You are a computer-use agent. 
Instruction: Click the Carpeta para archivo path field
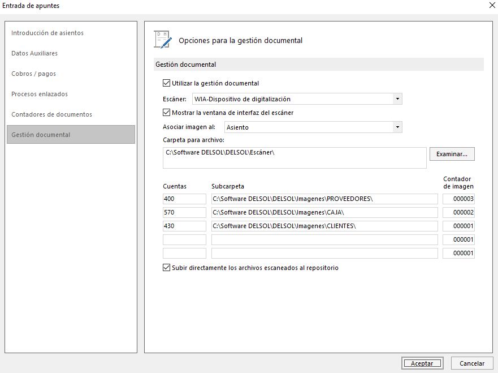tap(295, 158)
